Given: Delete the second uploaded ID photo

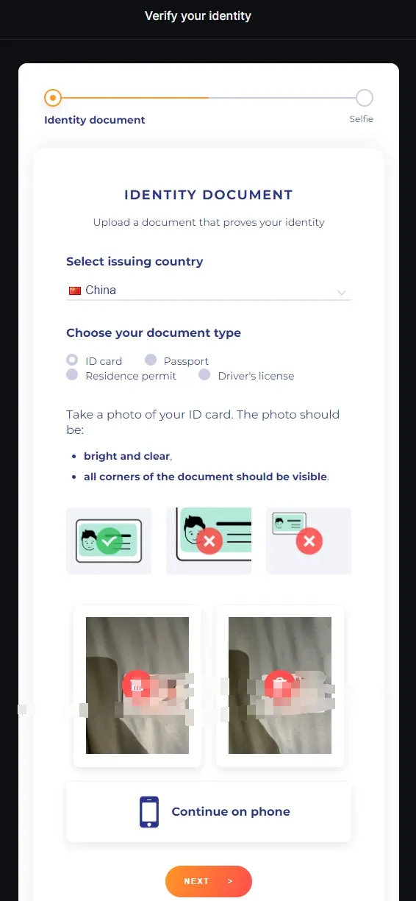Looking at the screenshot, I should (279, 685).
